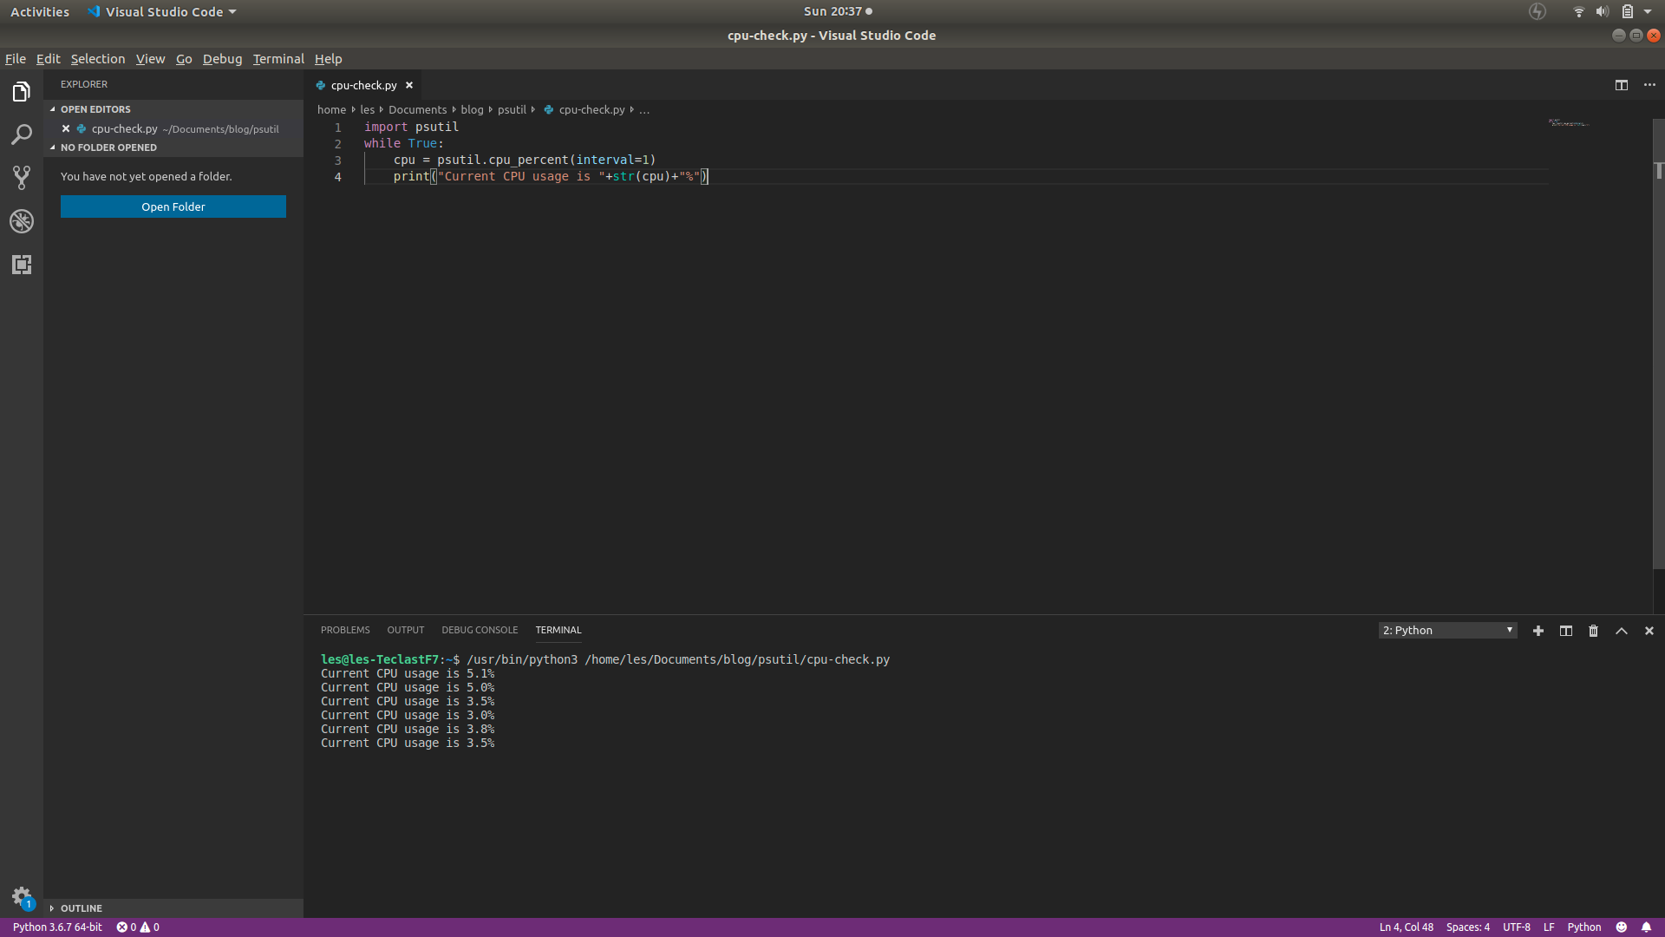Open the Terminal menu
Screen dimensions: 1665x937
point(278,59)
